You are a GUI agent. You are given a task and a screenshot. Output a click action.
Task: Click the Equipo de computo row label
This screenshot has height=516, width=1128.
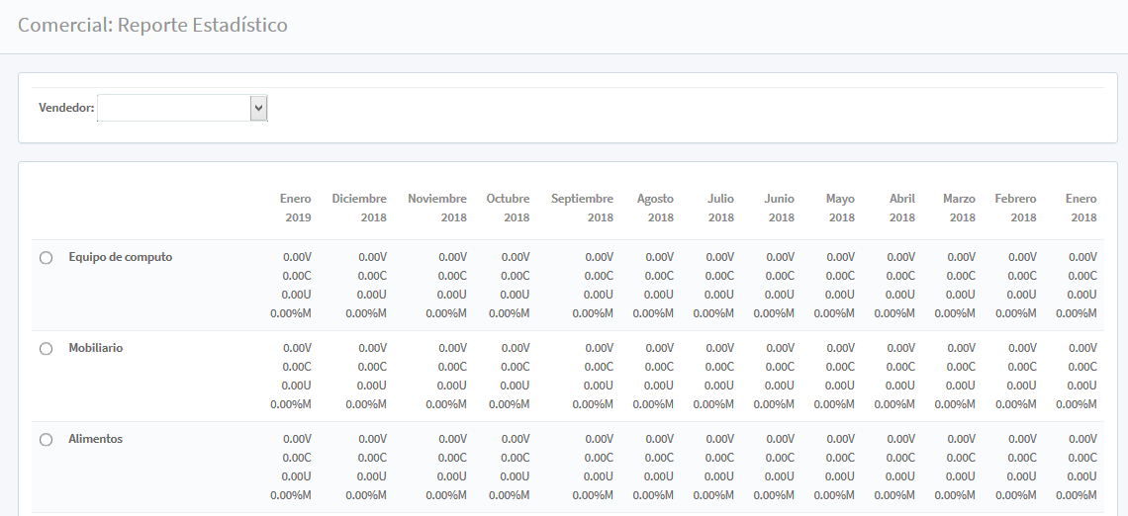120,257
